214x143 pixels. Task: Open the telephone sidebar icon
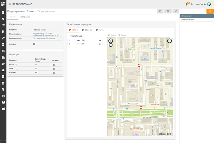tap(3, 64)
